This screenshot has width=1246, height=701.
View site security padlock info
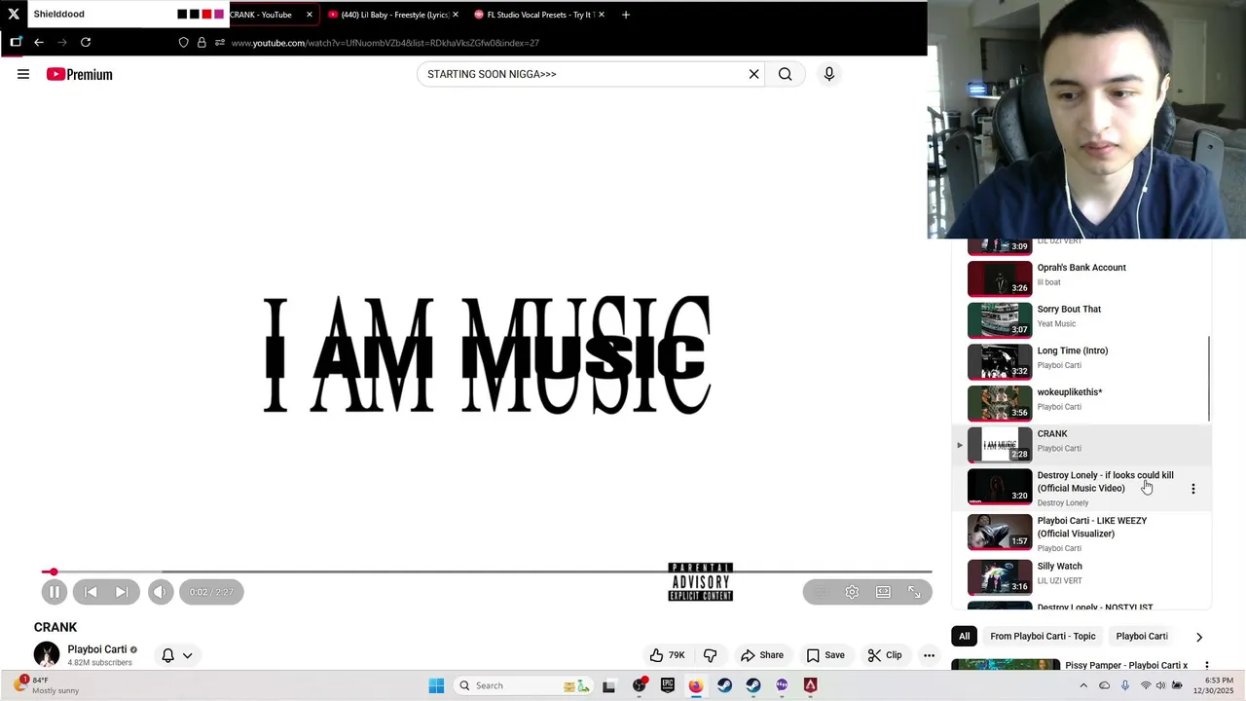202,43
